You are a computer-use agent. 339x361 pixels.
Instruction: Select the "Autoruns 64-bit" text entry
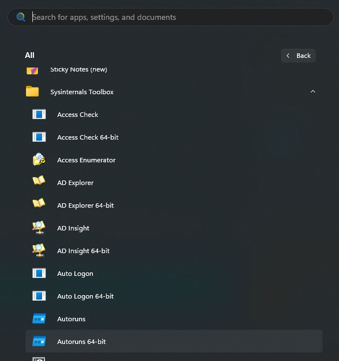[82, 342]
